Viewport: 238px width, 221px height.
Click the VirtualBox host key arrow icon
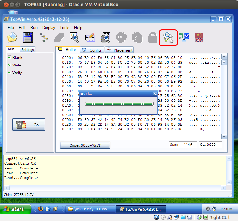coord(206,217)
